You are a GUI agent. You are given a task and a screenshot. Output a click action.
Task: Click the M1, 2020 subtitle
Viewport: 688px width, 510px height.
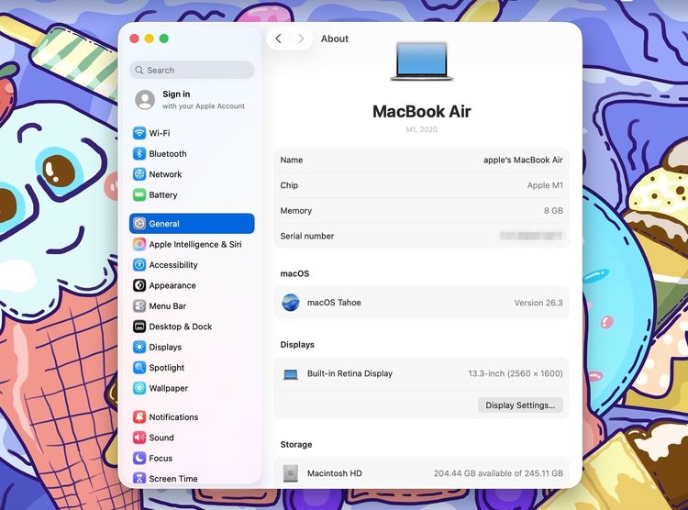[x=422, y=129]
